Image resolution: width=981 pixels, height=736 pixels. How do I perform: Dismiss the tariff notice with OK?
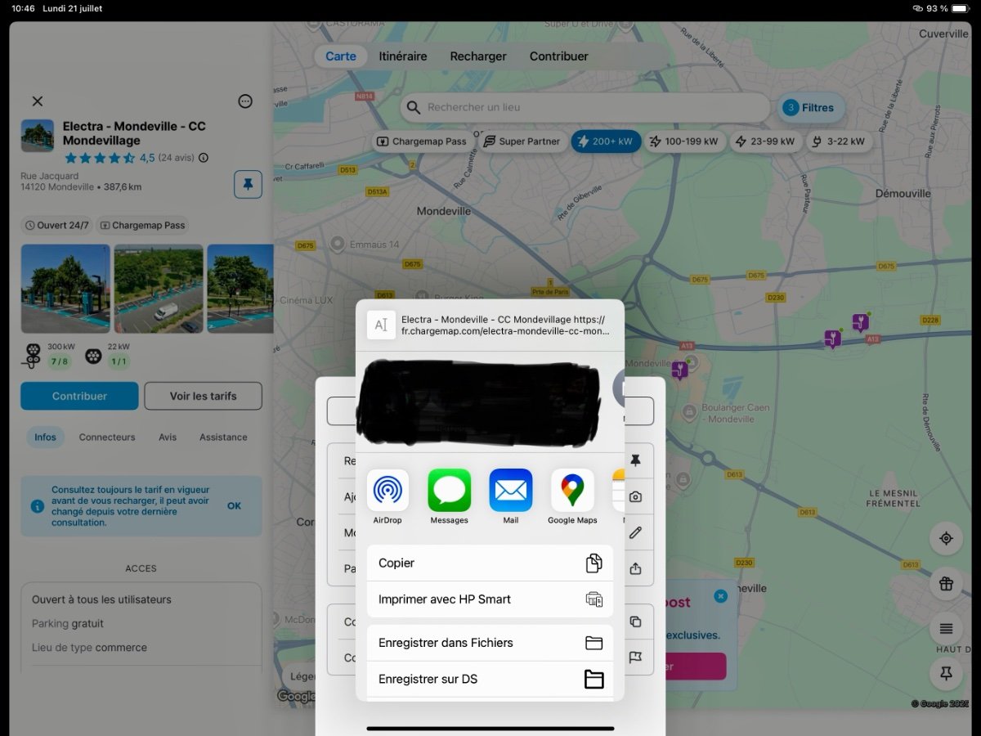(x=235, y=506)
